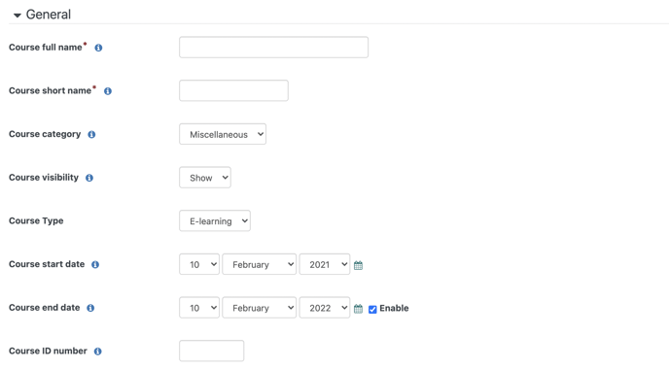
Task: Open the Course visibility Show dropdown
Action: pyautogui.click(x=205, y=178)
